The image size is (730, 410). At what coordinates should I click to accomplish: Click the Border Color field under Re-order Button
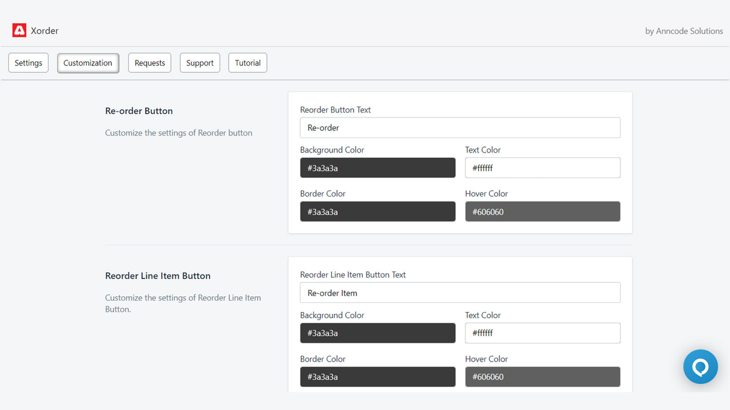tap(378, 211)
